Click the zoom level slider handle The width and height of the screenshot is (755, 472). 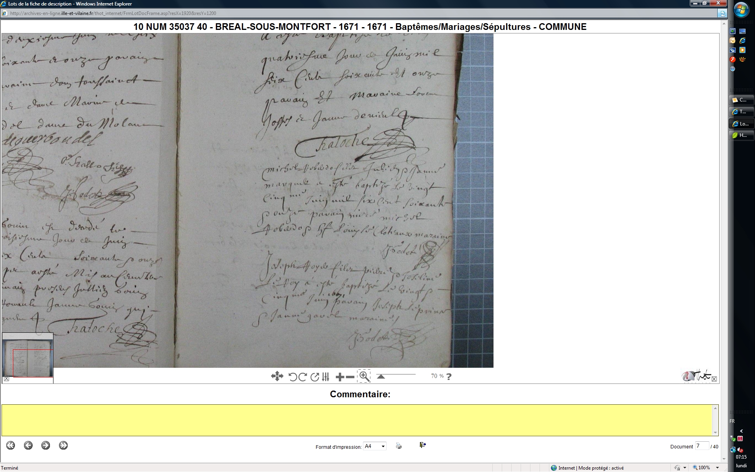coord(381,376)
